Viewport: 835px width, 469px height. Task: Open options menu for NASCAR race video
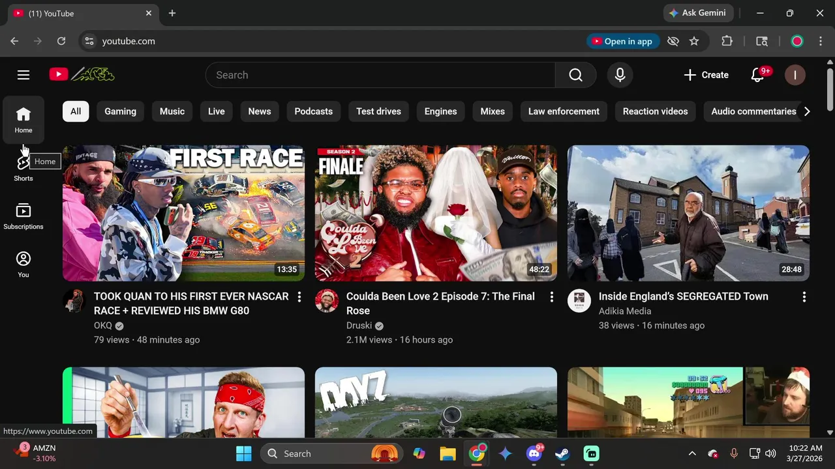click(x=299, y=297)
